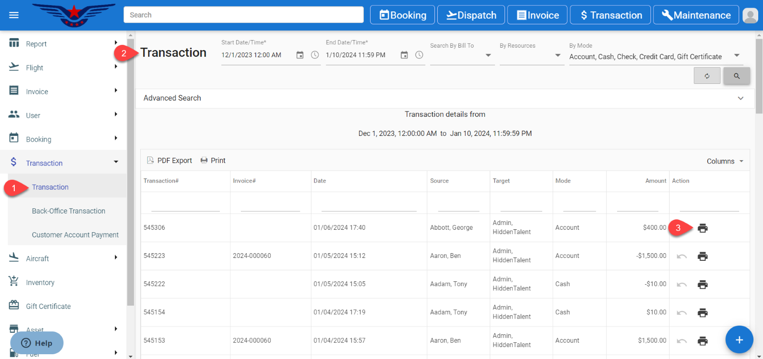Open the Start Date calendar picker

coord(300,55)
